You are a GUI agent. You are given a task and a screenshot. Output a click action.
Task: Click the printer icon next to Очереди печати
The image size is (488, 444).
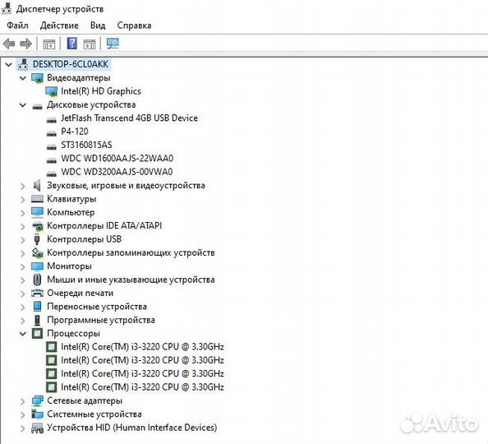pos(37,293)
